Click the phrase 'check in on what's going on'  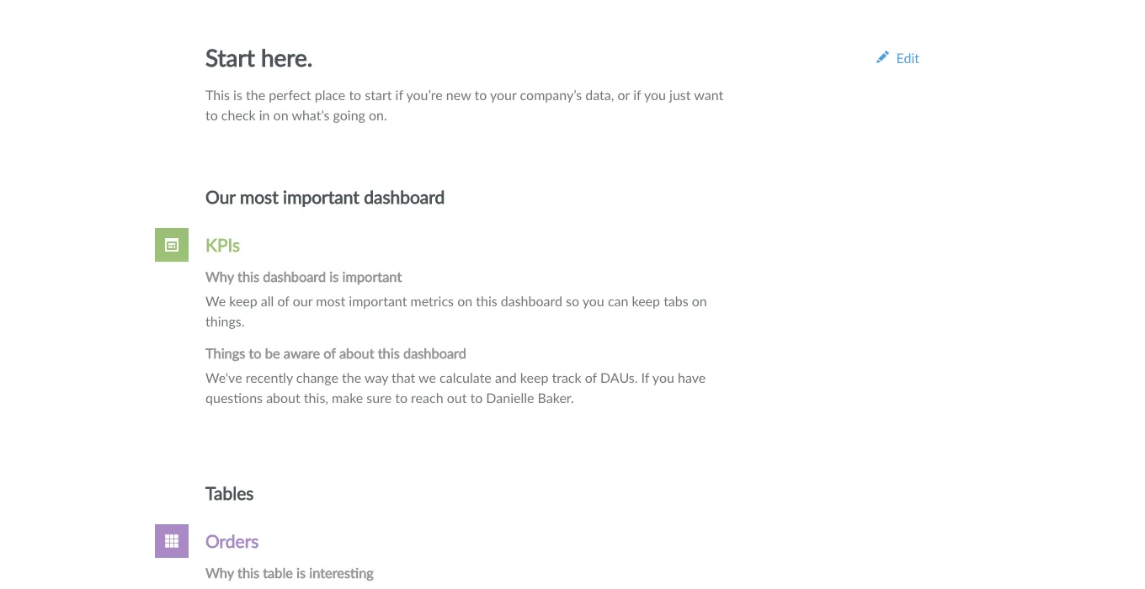click(304, 116)
